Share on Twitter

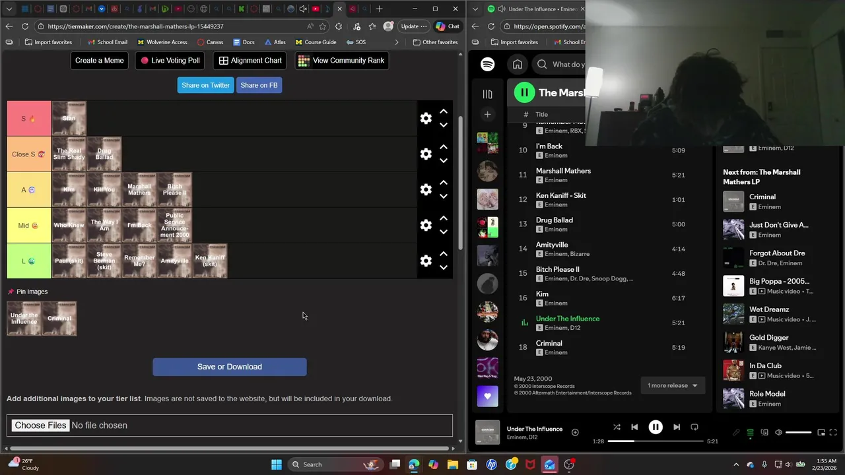[205, 85]
